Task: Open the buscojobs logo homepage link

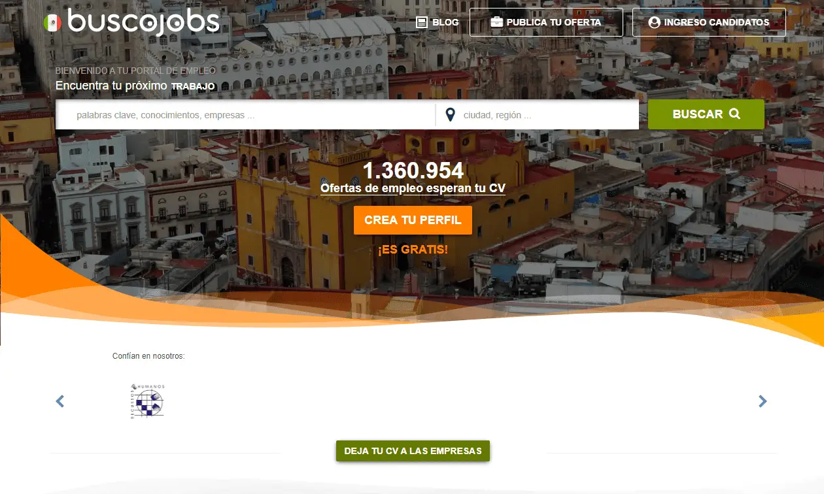Action: coord(131,22)
